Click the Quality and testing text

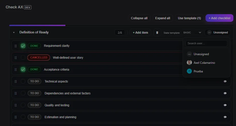point(57,105)
